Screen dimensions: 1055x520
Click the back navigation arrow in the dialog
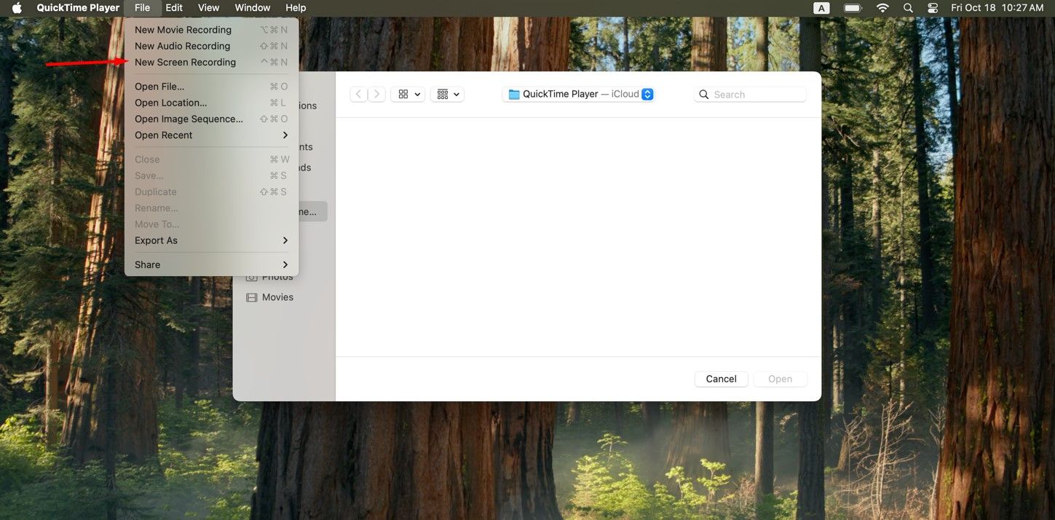click(357, 93)
